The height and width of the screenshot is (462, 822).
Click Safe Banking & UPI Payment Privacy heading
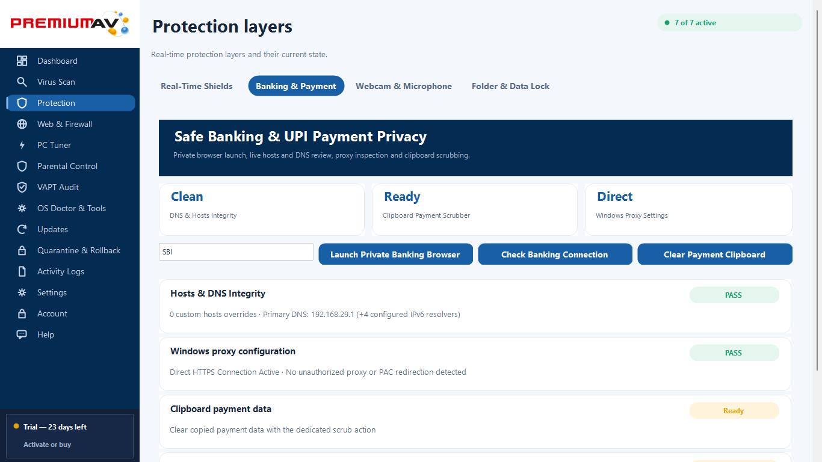click(300, 137)
